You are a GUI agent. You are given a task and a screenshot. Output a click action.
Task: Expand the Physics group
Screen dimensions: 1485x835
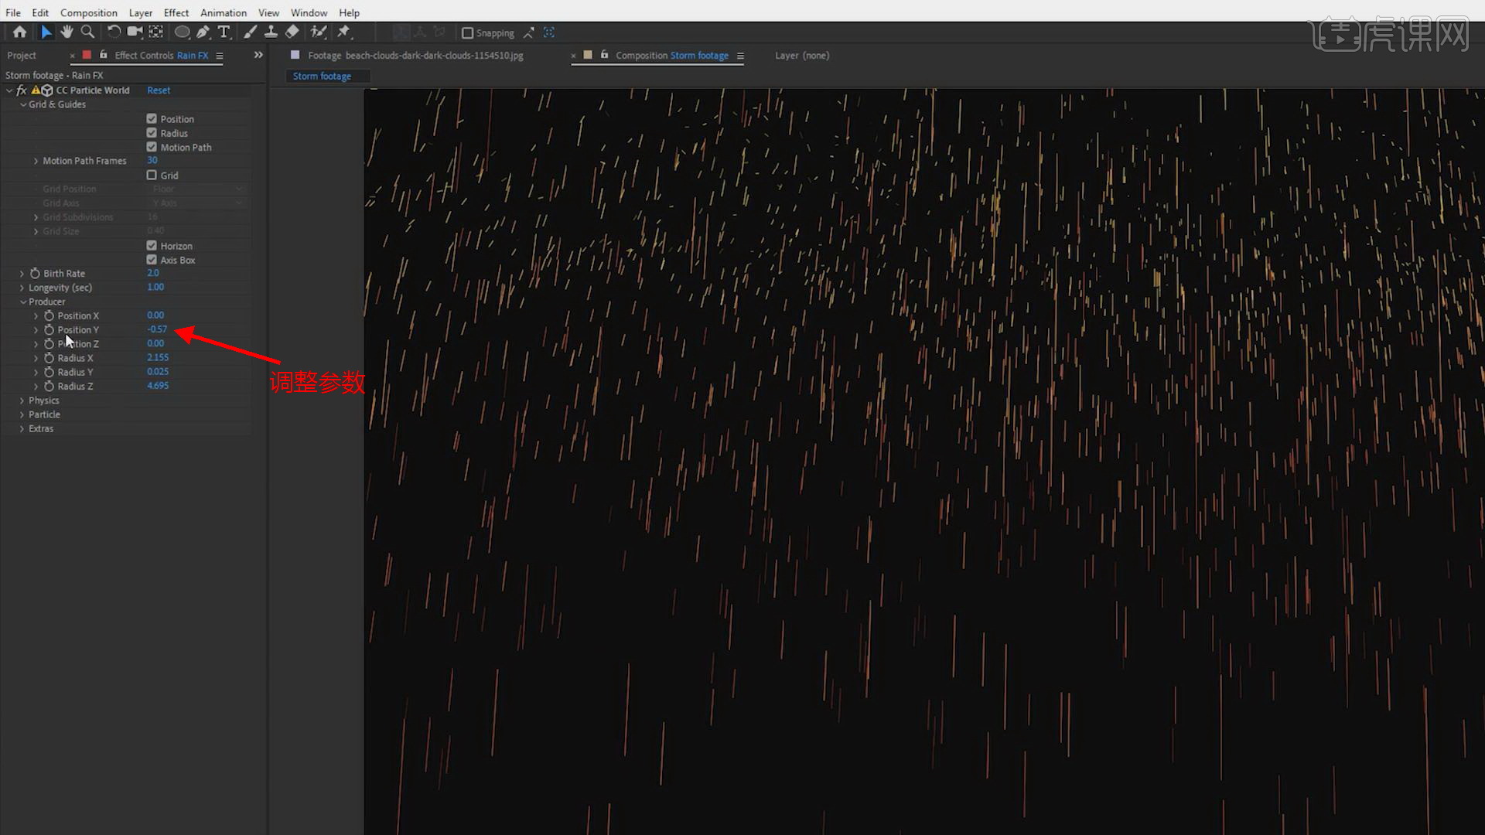[22, 401]
